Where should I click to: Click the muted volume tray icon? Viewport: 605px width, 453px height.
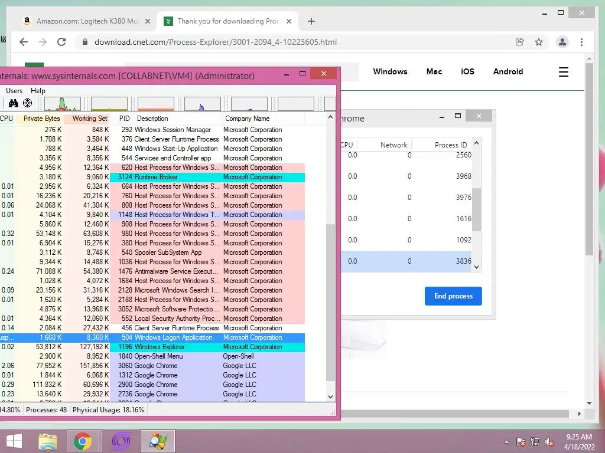(x=549, y=442)
